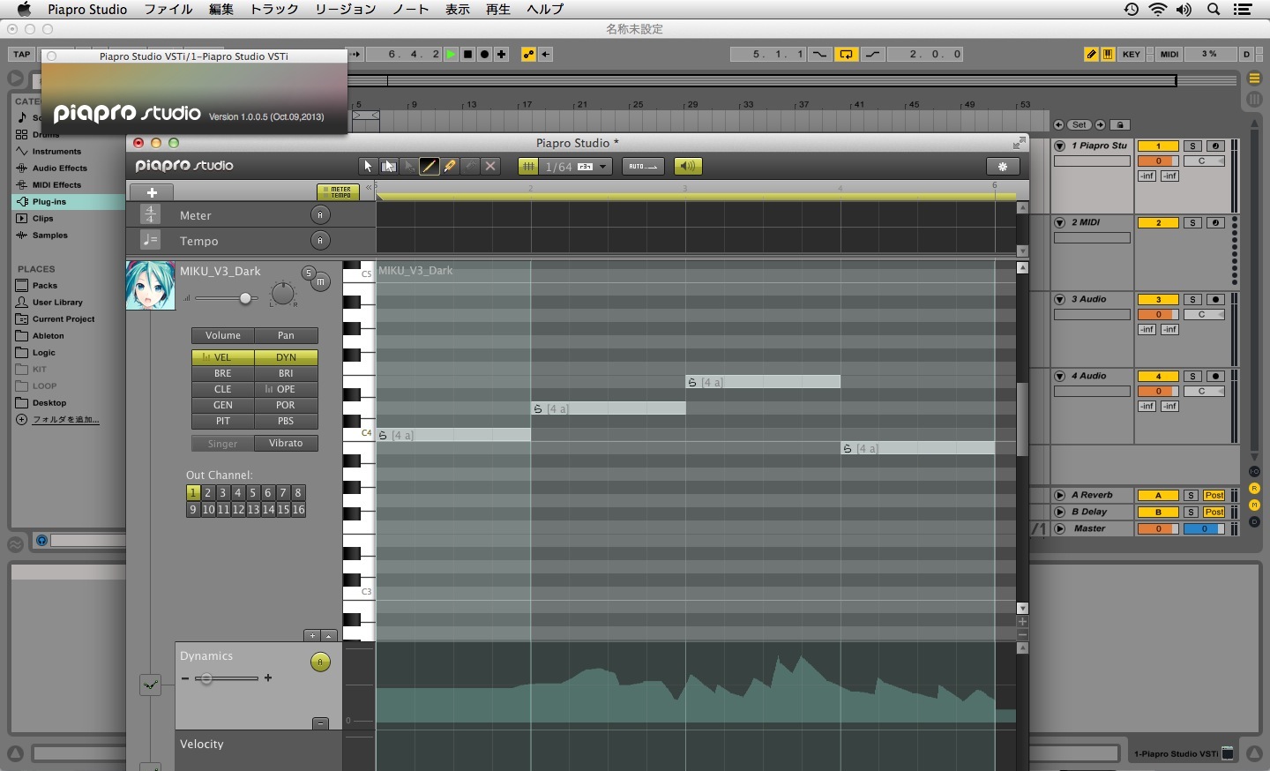Screen dimensions: 1270x771
Task: Click the MIKU track pan knob
Action: (282, 294)
